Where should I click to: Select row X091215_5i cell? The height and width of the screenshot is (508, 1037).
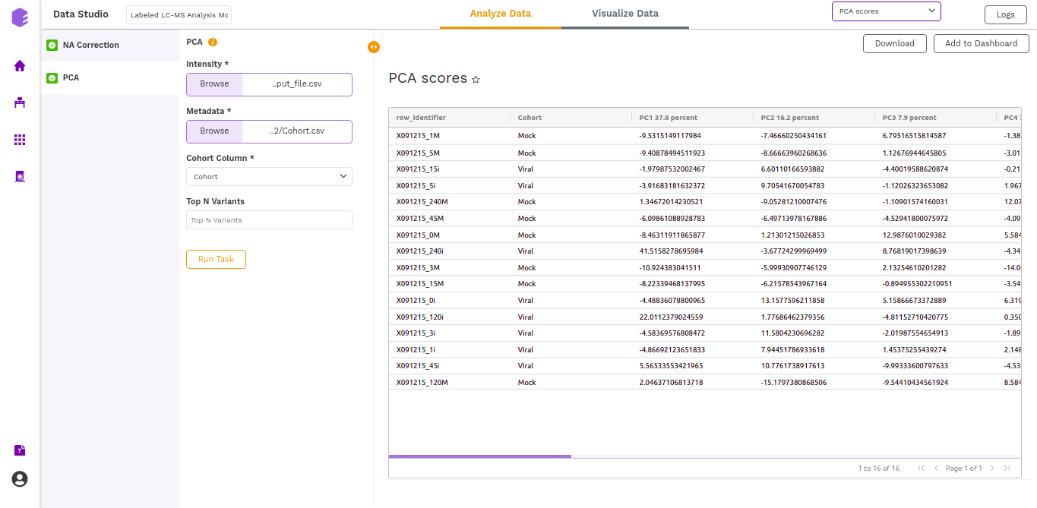point(449,185)
